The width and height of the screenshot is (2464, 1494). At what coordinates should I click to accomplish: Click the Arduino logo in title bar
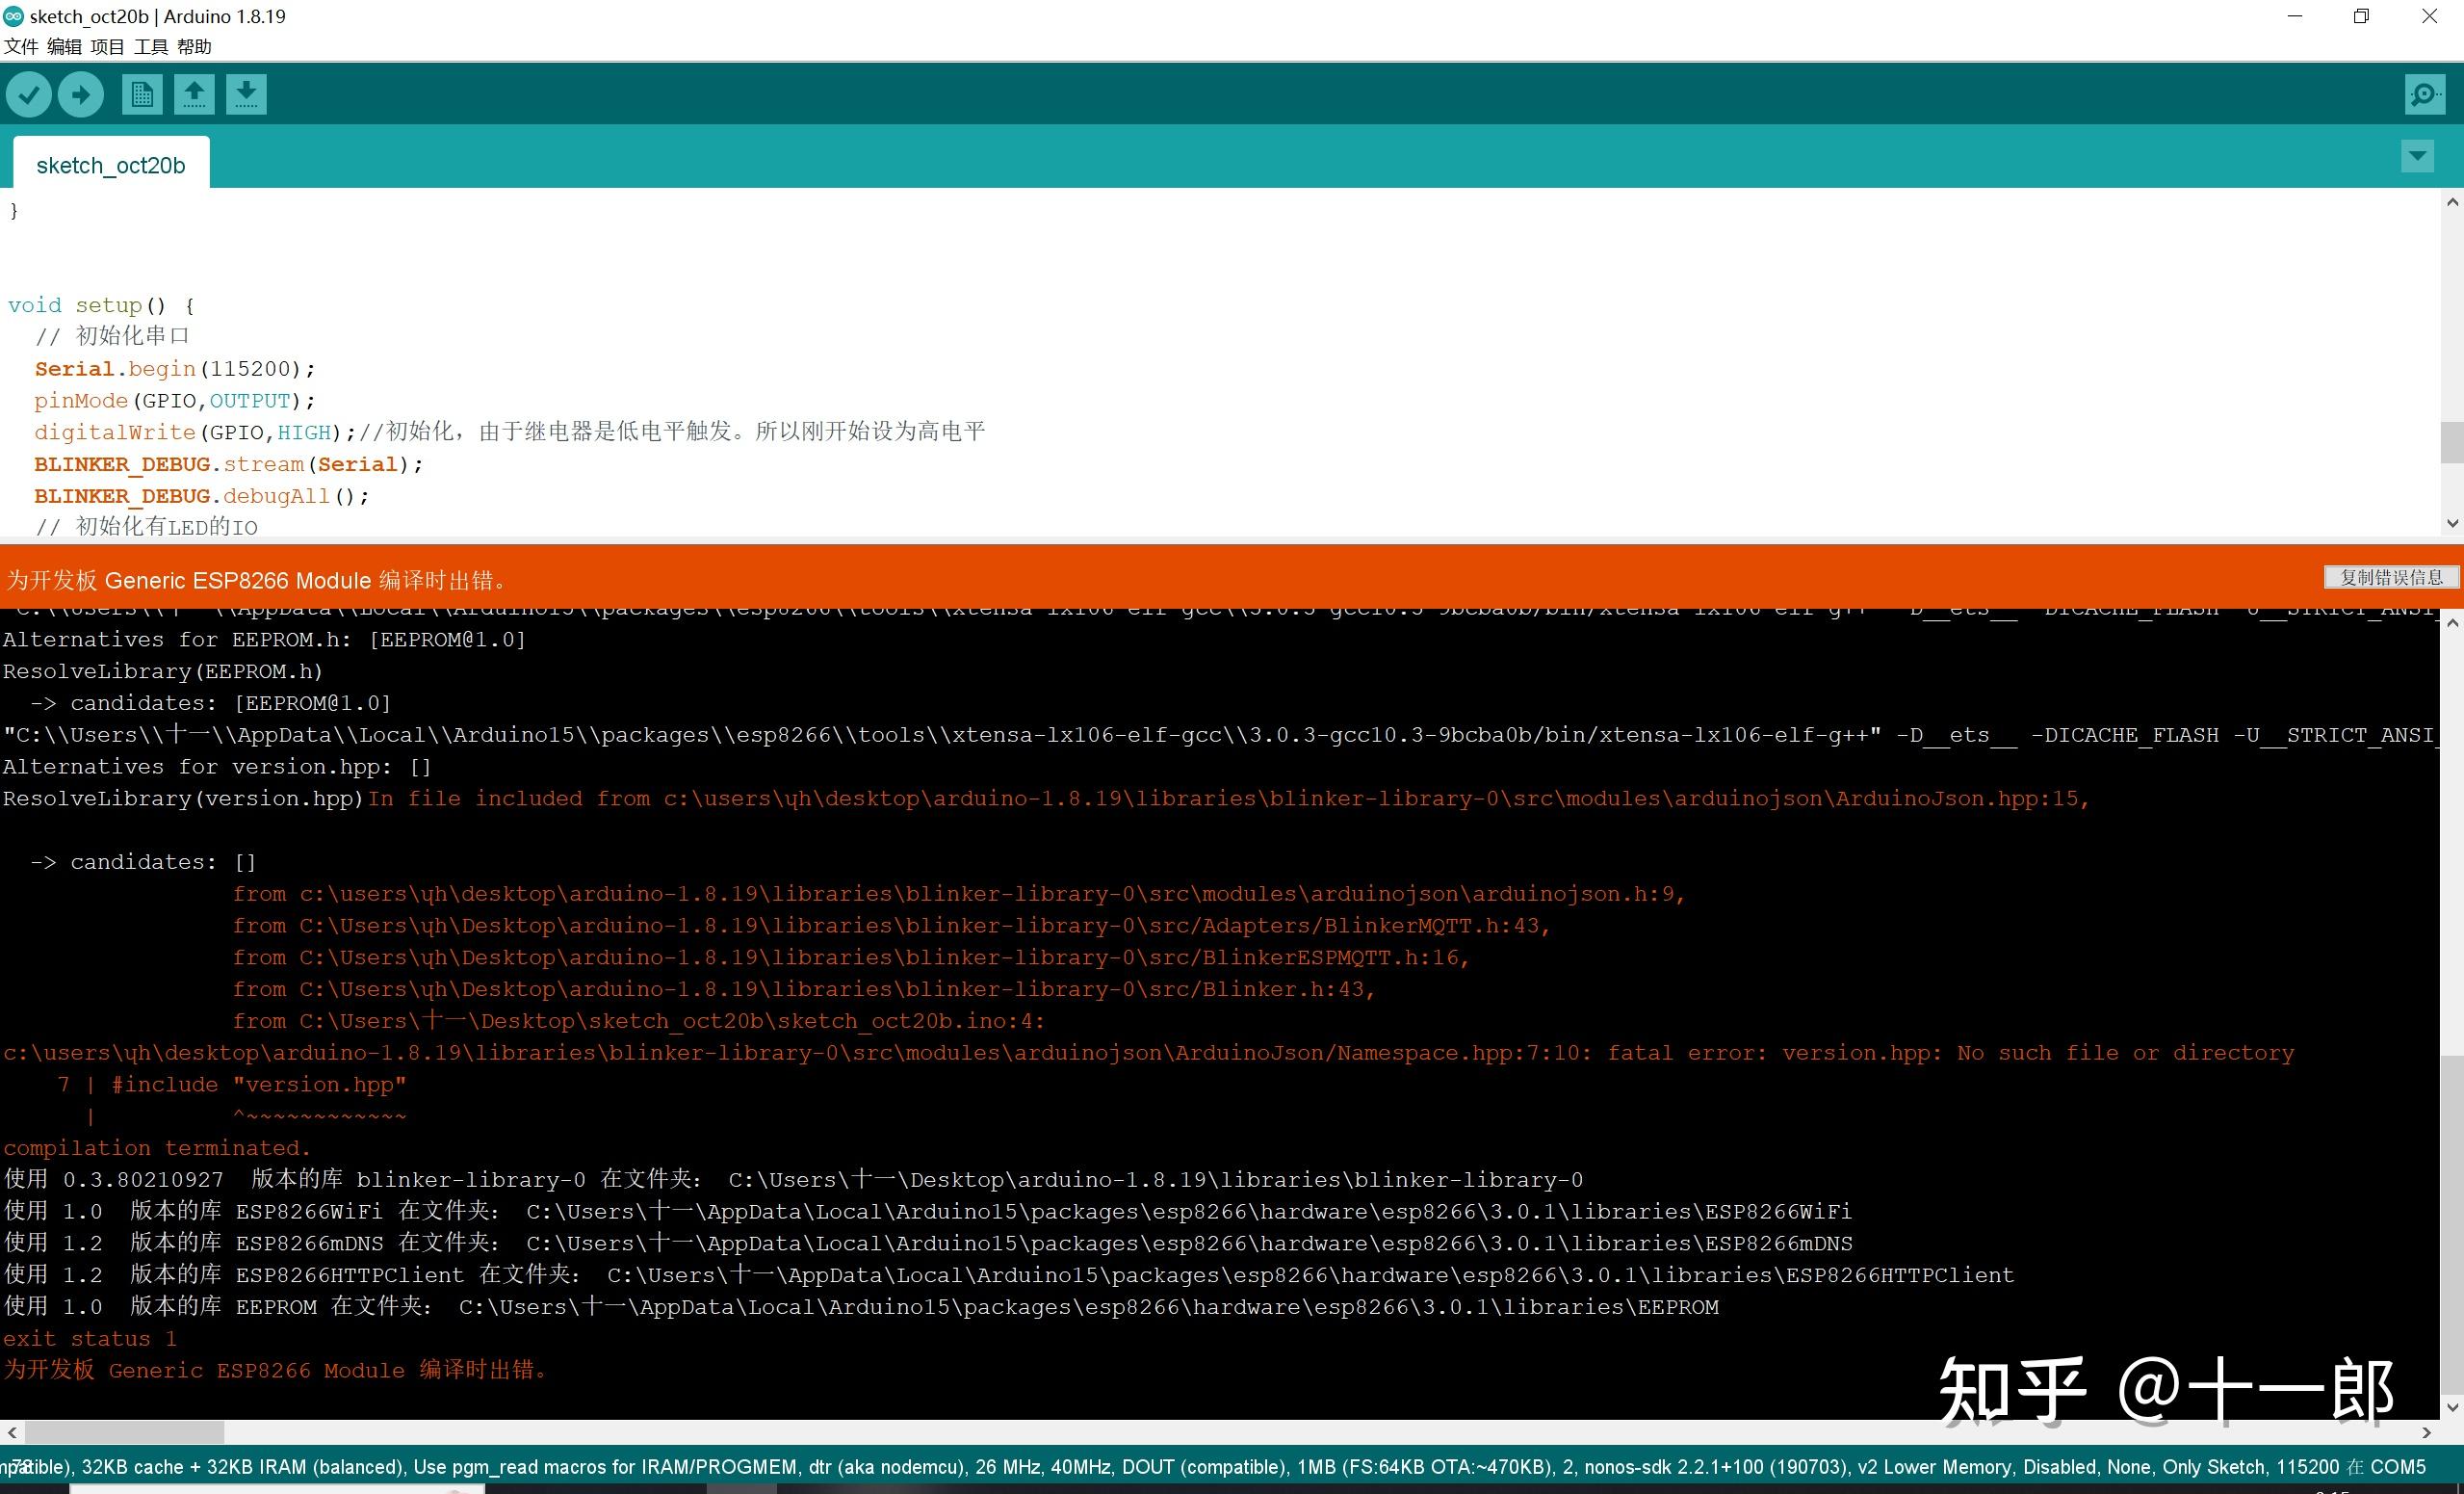click(x=13, y=16)
